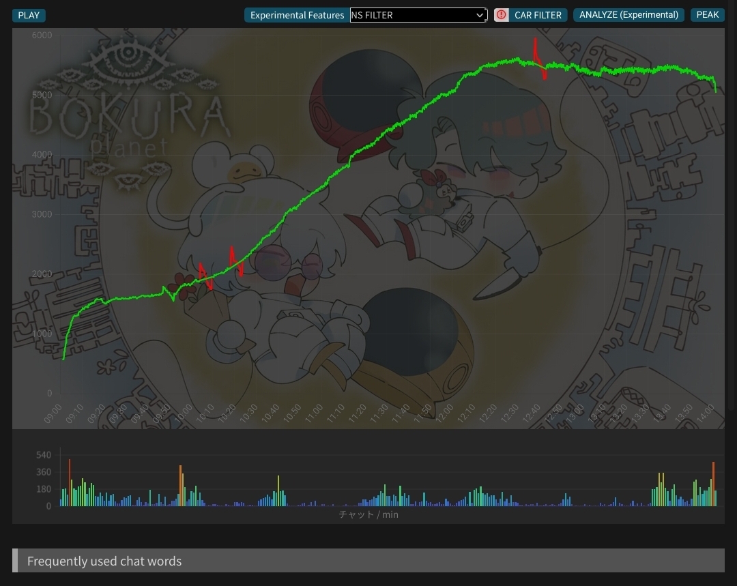Click the tall orange chat bar at the stream end

(x=713, y=484)
